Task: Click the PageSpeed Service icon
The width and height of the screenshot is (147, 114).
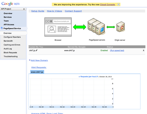Action: click(2, 28)
